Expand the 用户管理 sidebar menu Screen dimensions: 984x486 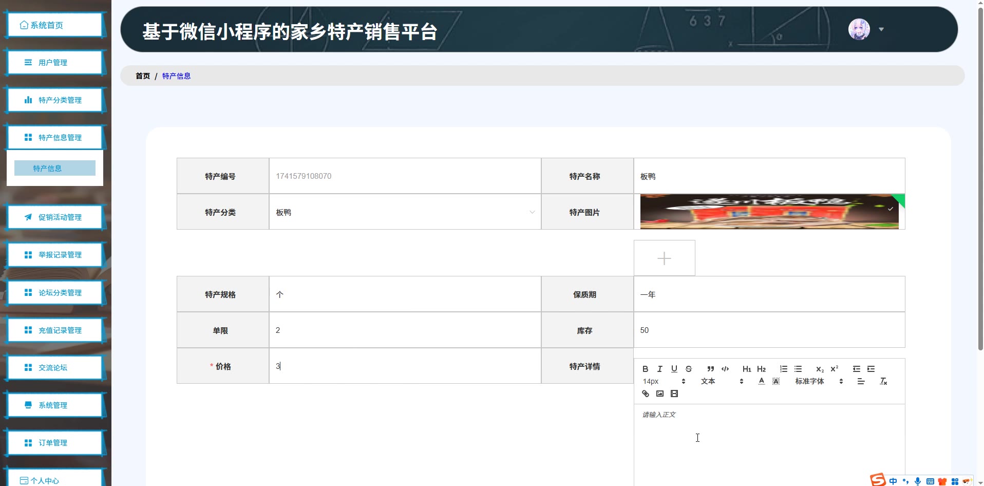coord(55,62)
